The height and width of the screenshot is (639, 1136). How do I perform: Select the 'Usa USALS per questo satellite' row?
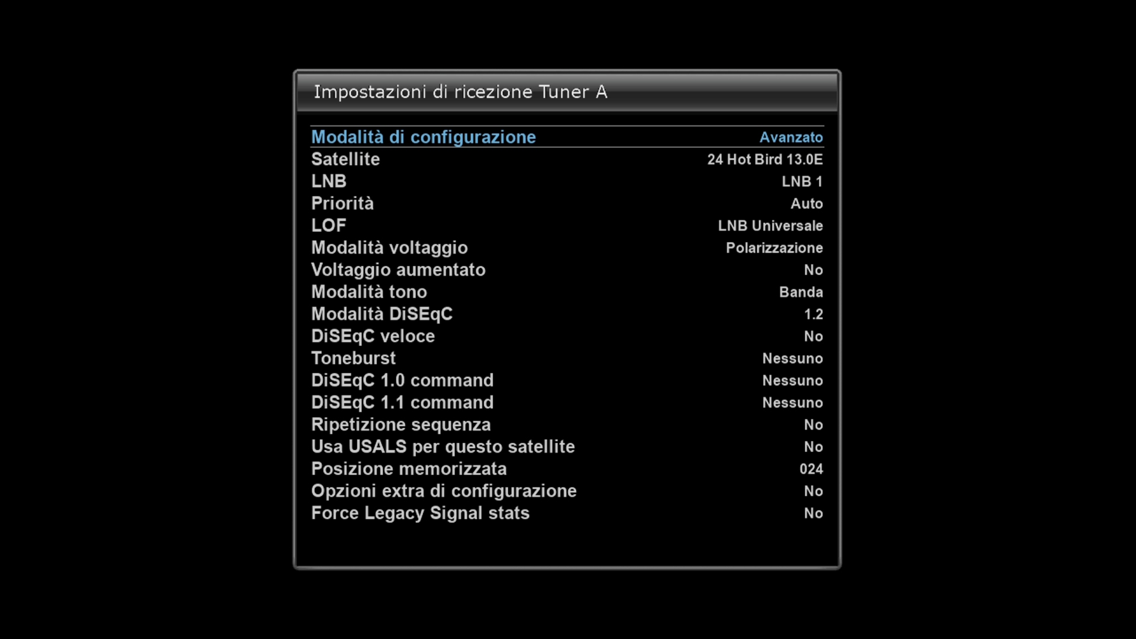(x=567, y=447)
